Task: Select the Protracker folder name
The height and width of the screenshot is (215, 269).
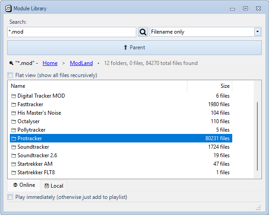Action: click(x=30, y=138)
